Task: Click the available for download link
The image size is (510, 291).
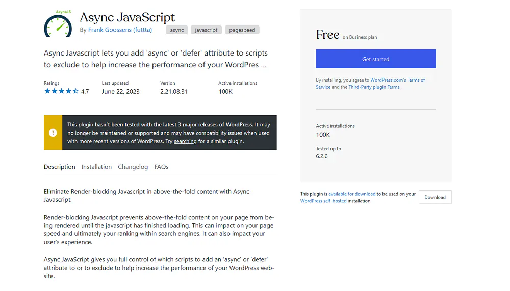Action: tap(352, 194)
